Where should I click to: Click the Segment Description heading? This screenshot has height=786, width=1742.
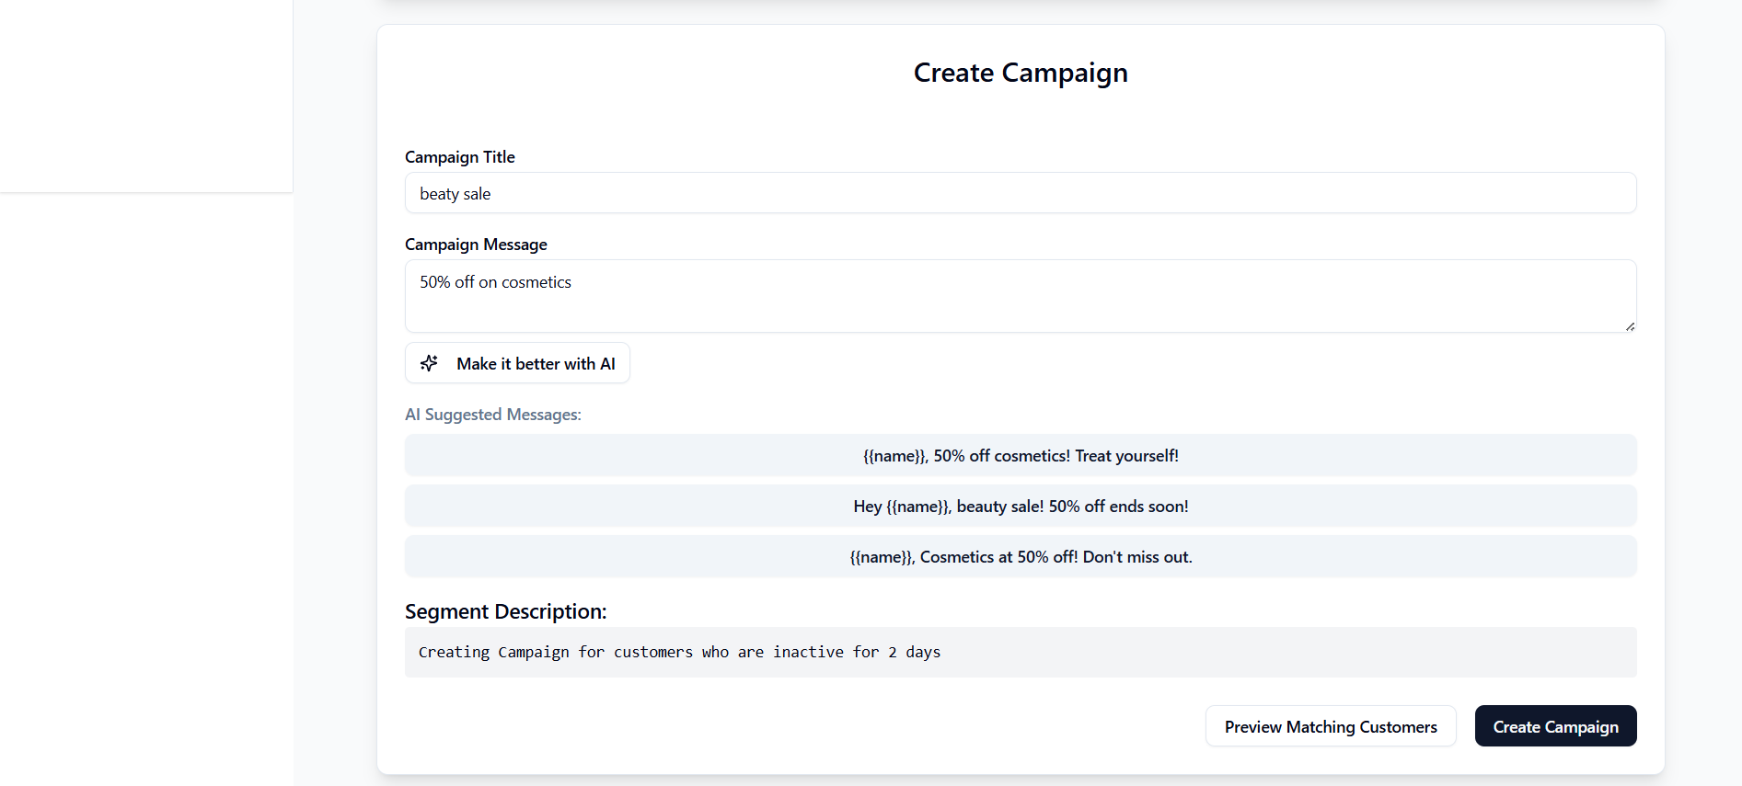point(506,611)
